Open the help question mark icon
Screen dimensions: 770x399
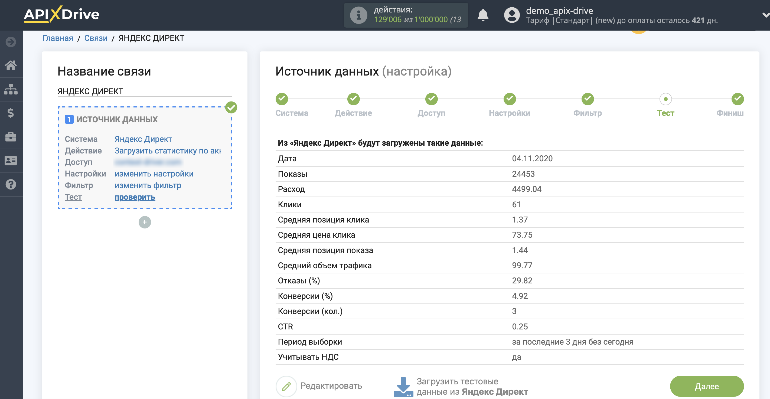tap(11, 184)
